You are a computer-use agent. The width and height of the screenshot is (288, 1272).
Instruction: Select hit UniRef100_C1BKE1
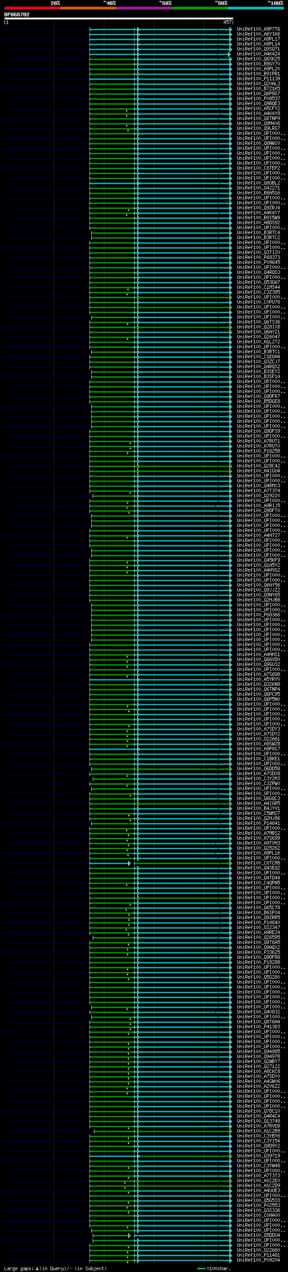(x=258, y=759)
